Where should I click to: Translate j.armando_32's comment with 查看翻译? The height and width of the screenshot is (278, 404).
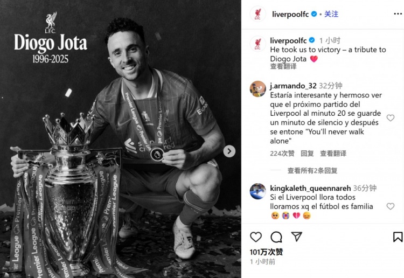333,154
